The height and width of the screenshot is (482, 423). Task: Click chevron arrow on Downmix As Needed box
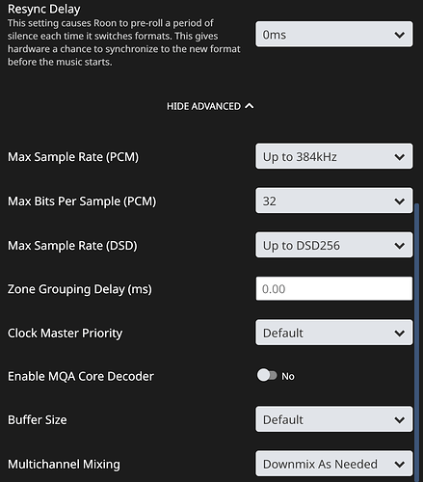tap(400, 464)
